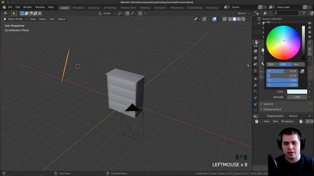Image resolution: width=314 pixels, height=176 pixels.
Task: Toggle the proportional editing icon
Action: pyautogui.click(x=140, y=13)
